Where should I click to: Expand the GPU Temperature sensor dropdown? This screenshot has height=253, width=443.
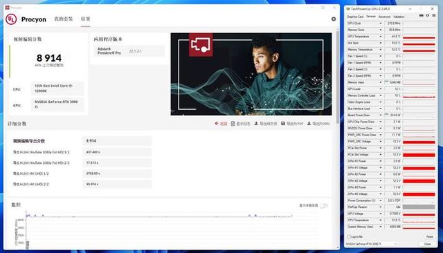(x=380, y=37)
